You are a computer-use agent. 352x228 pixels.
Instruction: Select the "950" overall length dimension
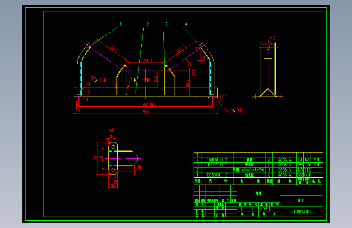pos(146,112)
